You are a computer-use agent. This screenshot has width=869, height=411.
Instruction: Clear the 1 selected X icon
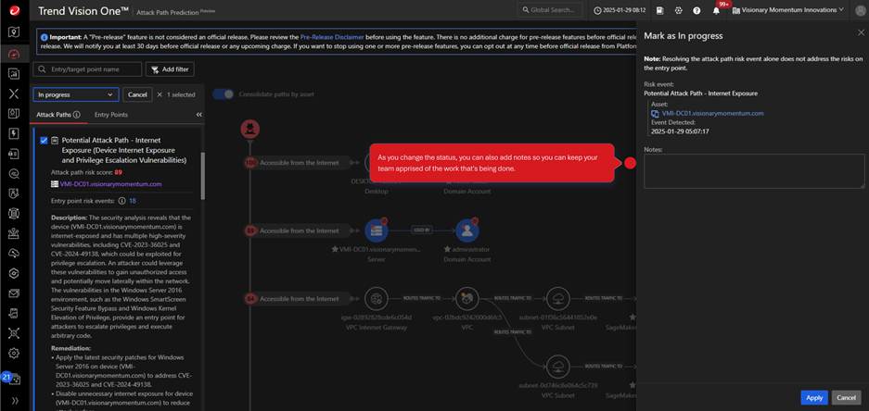tap(160, 94)
